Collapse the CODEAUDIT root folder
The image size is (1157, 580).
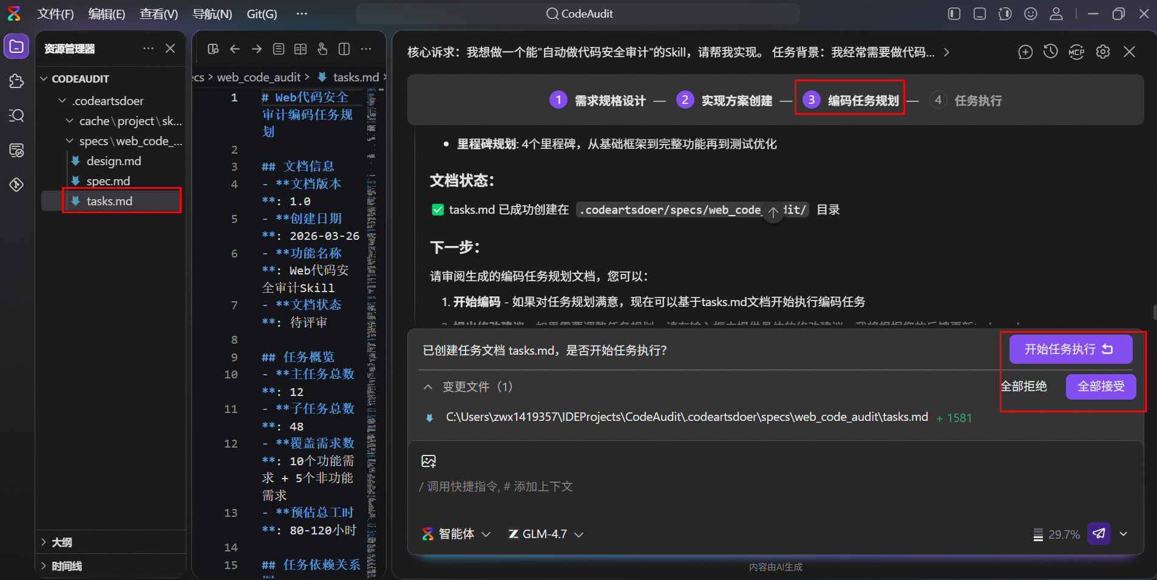tap(44, 79)
